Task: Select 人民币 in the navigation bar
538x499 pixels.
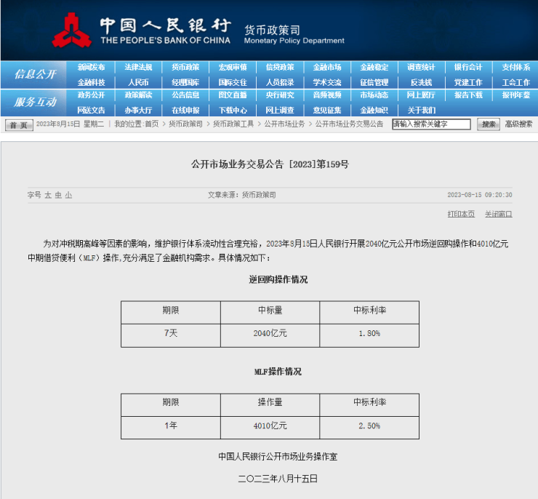Action: 138,82
